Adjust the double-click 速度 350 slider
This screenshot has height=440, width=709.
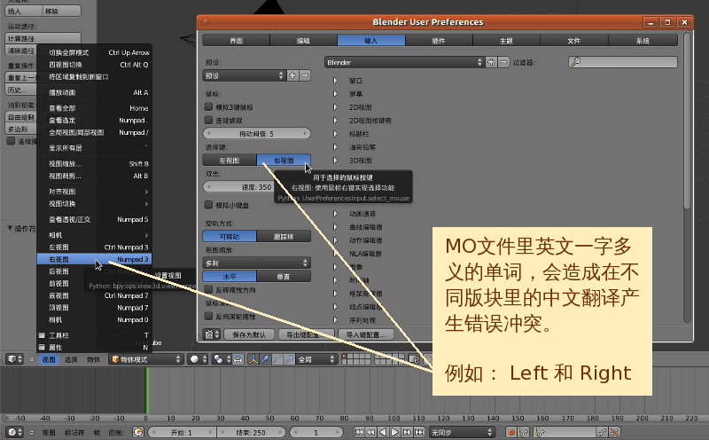[x=256, y=187]
